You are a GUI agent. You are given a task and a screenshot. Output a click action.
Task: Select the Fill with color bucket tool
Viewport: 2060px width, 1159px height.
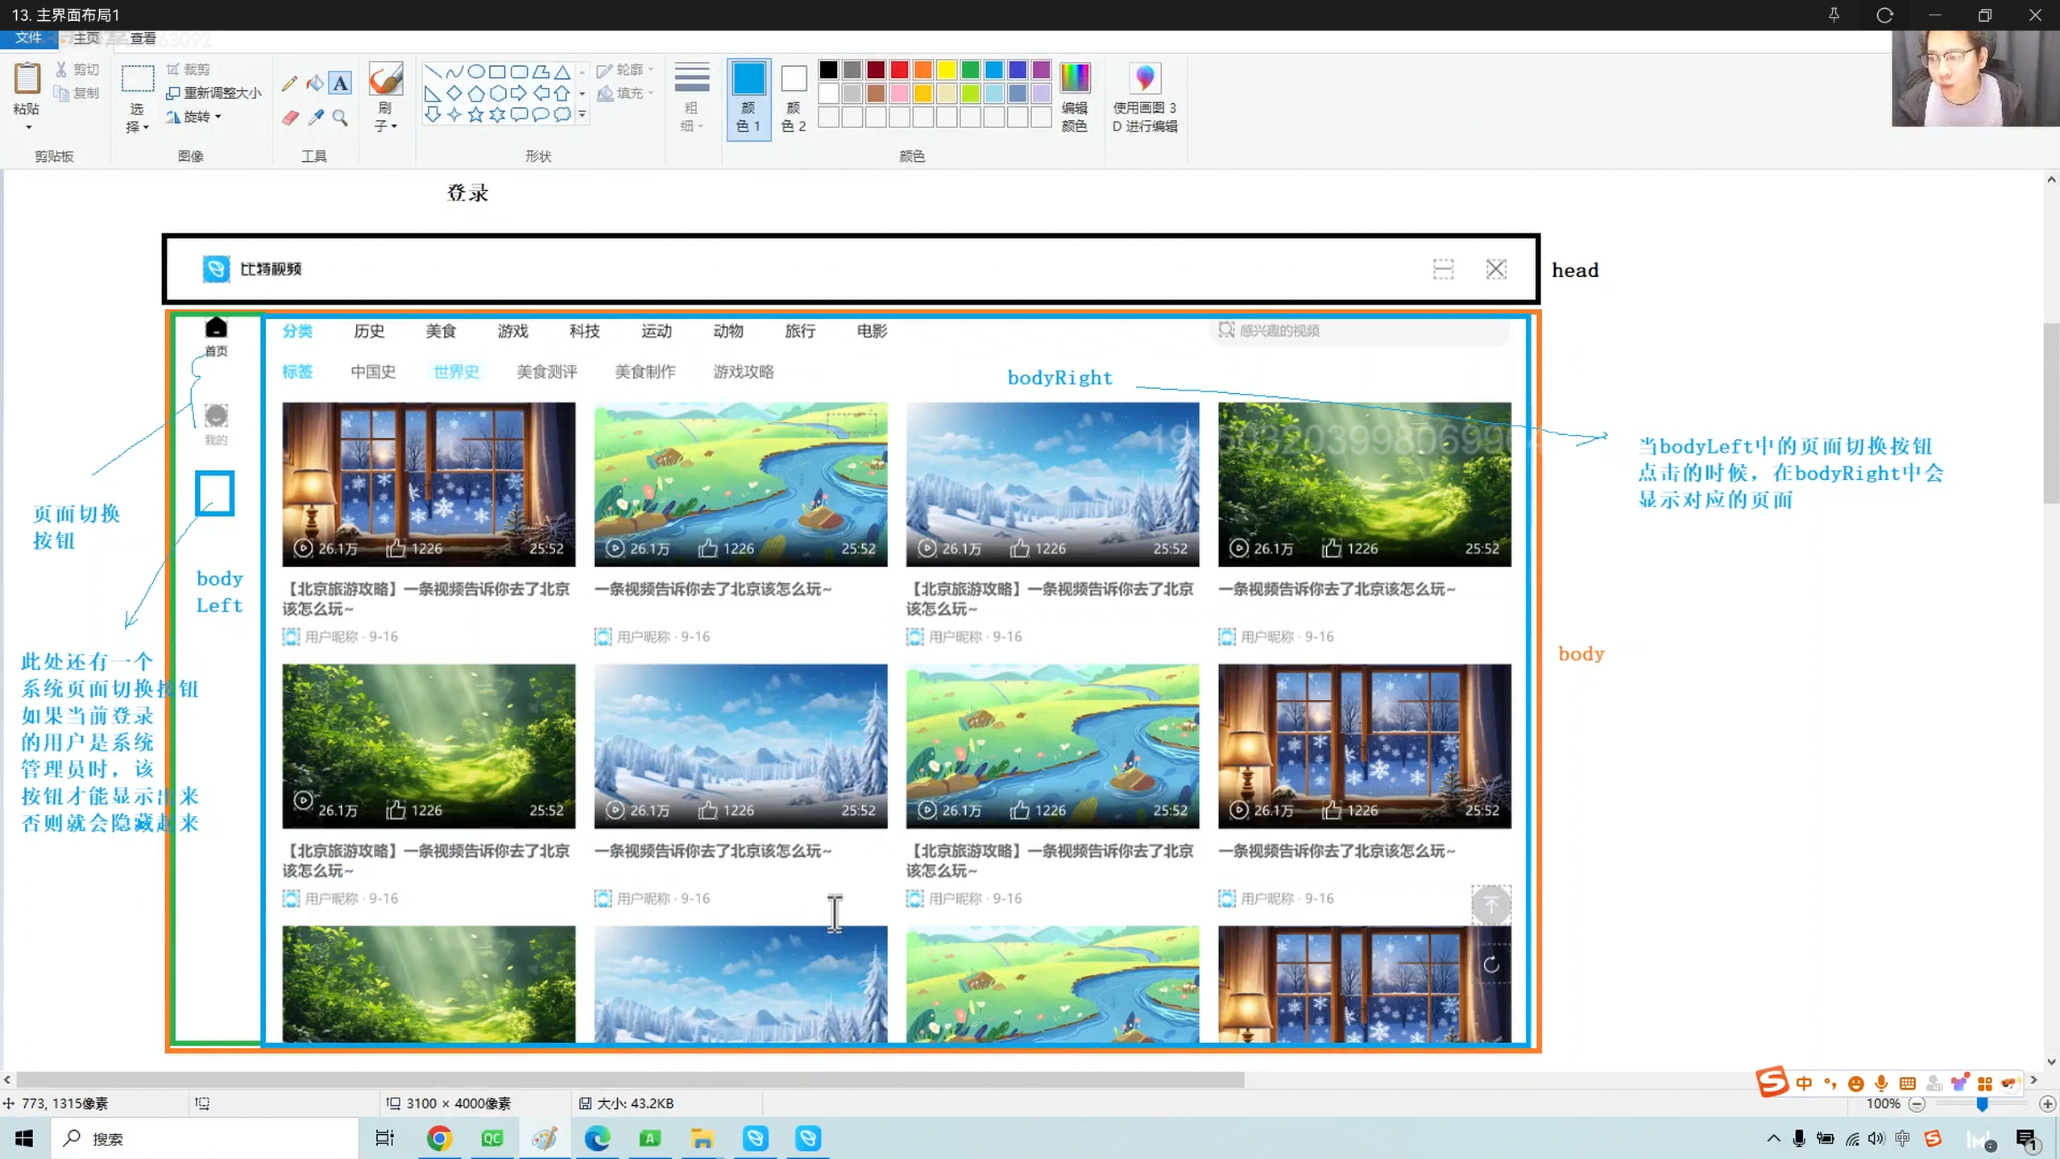tap(315, 83)
